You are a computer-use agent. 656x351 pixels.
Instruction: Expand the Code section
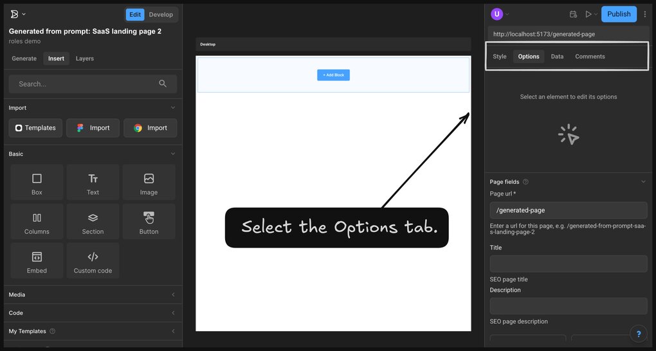pyautogui.click(x=173, y=313)
